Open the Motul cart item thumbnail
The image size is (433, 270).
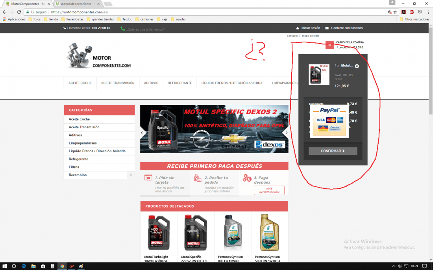[319, 74]
